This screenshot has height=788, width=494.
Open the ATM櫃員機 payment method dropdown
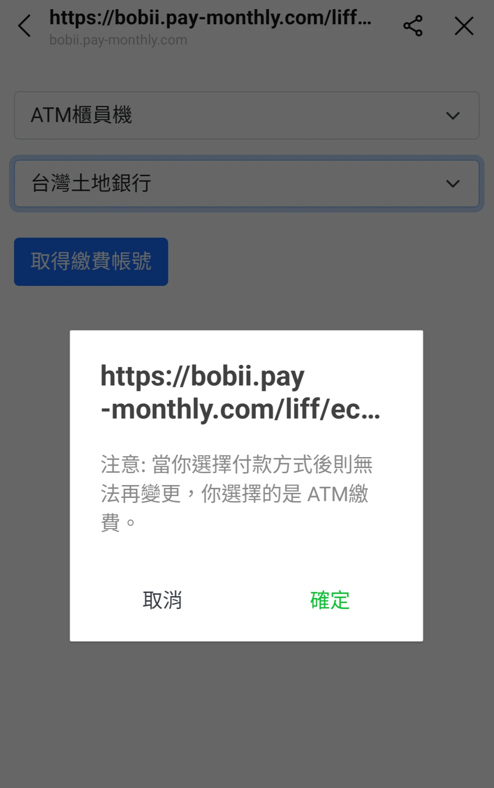247,115
